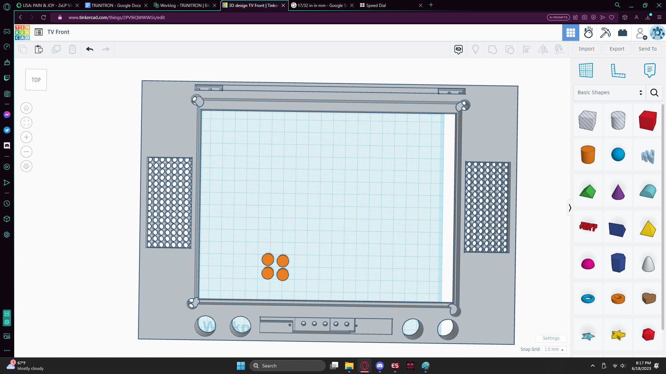Open the workplane Settings button
This screenshot has width=666, height=374.
pos(551,338)
